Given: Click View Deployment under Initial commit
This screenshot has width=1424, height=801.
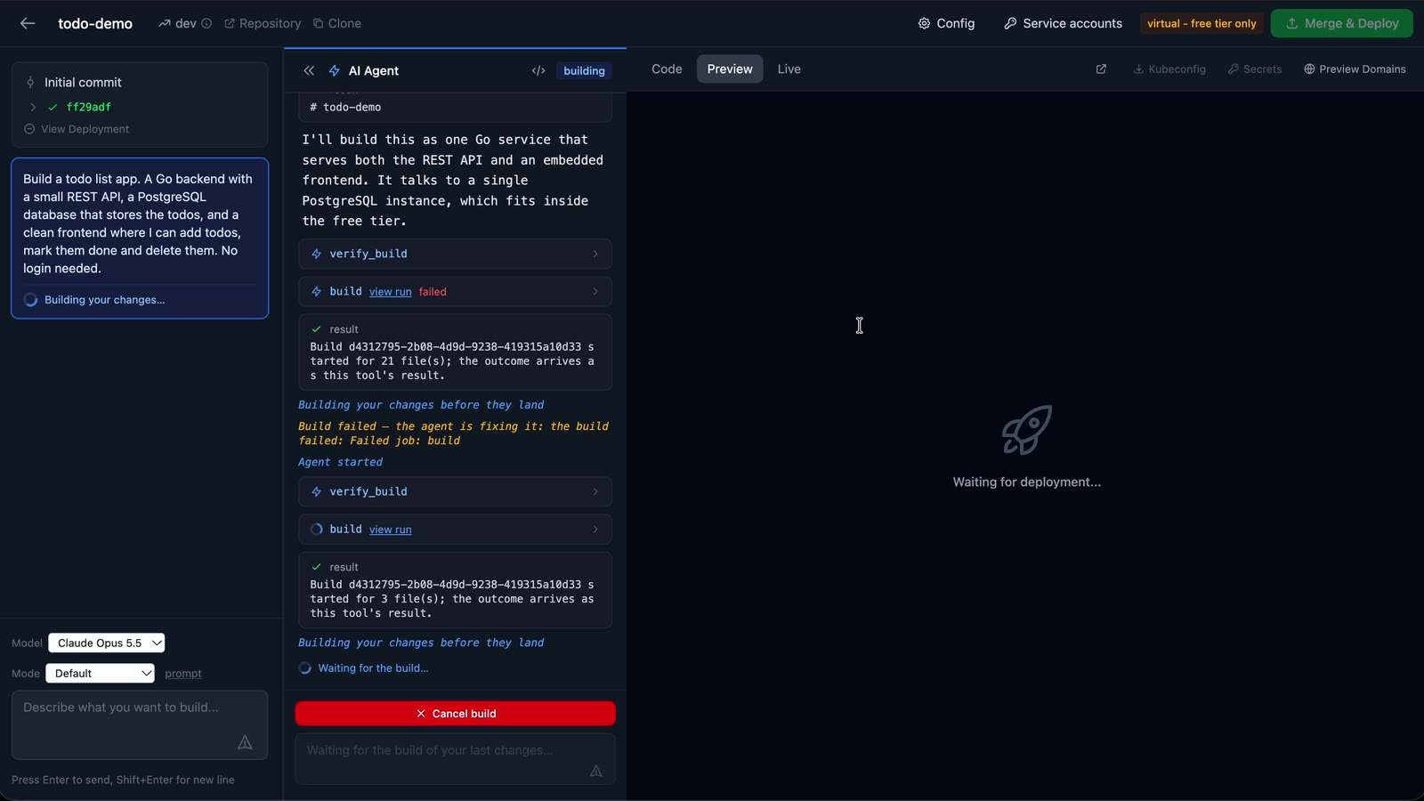Looking at the screenshot, I should [x=77, y=129].
